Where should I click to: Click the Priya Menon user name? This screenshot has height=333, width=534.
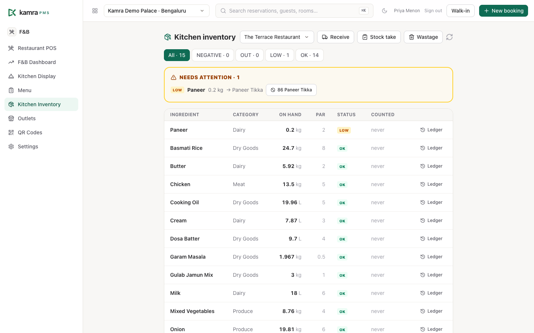[x=407, y=11]
